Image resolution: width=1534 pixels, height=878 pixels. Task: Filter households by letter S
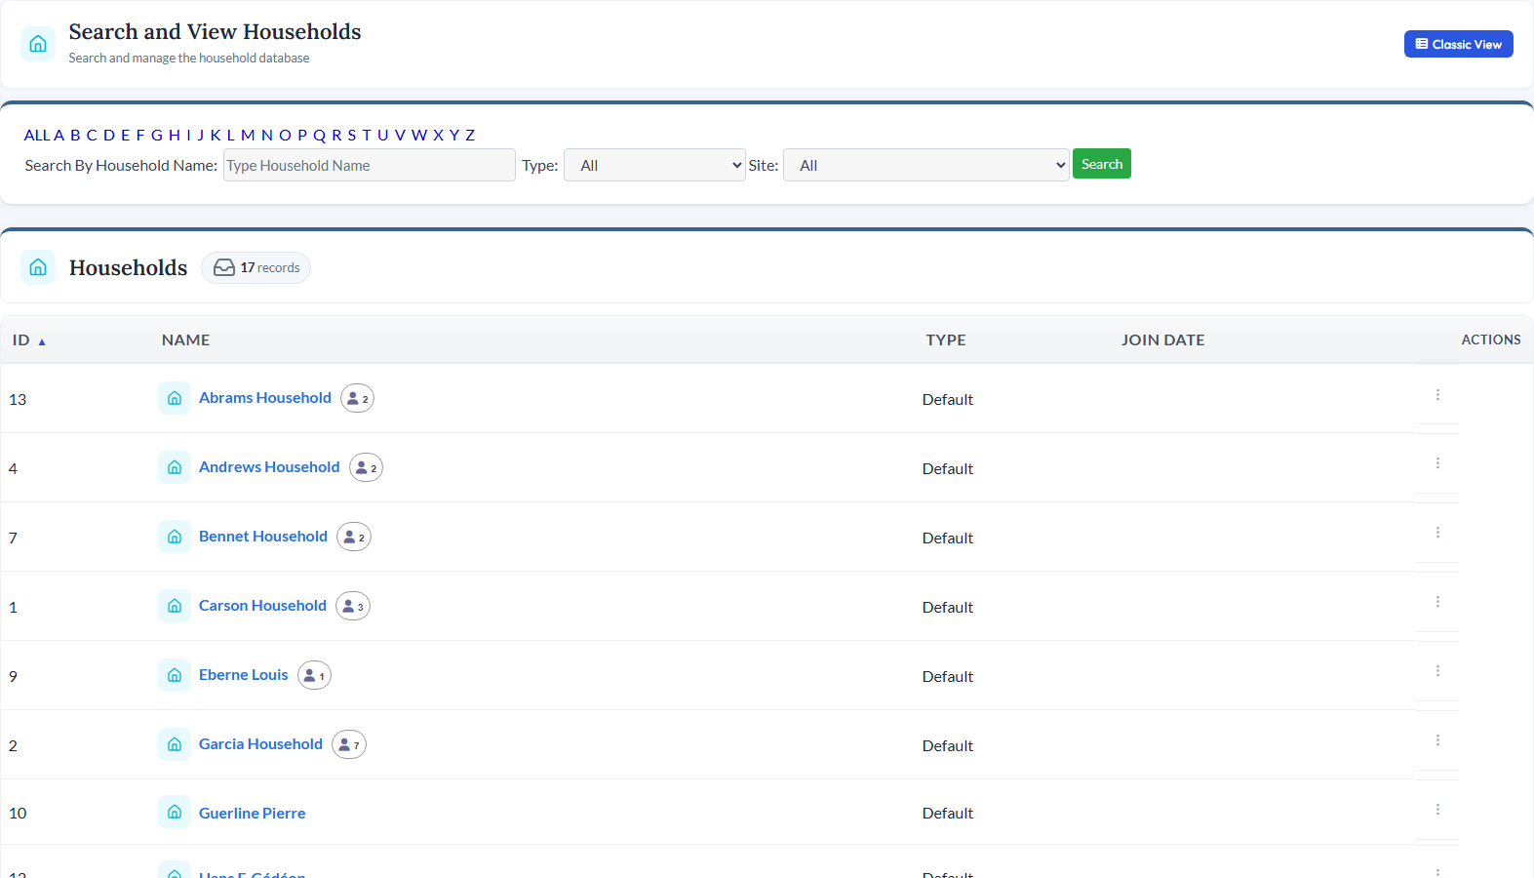352,135
